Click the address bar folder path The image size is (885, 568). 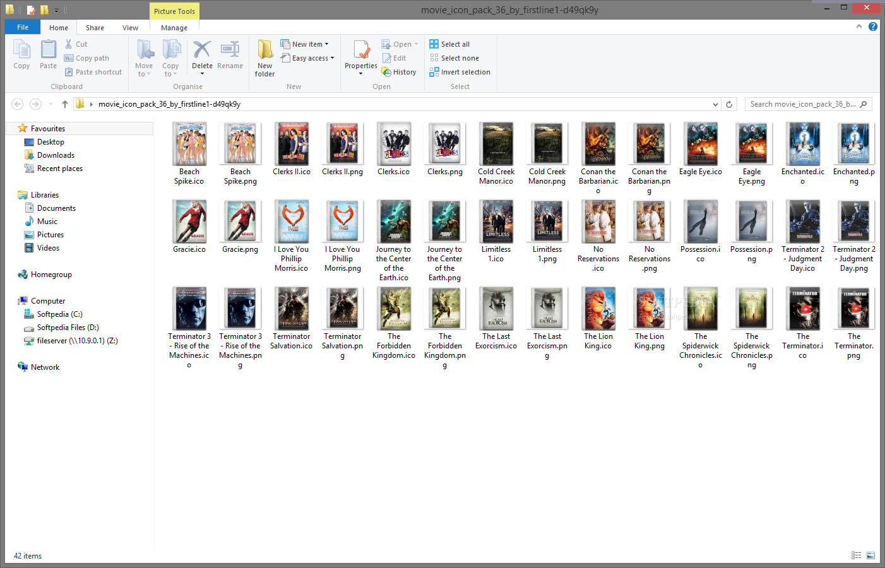point(169,104)
